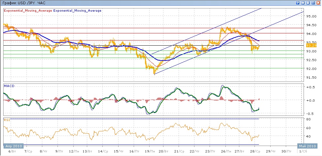Select the red Exponential_Moving_Average legend label
This screenshot has height=156, width=322.
click(28, 10)
